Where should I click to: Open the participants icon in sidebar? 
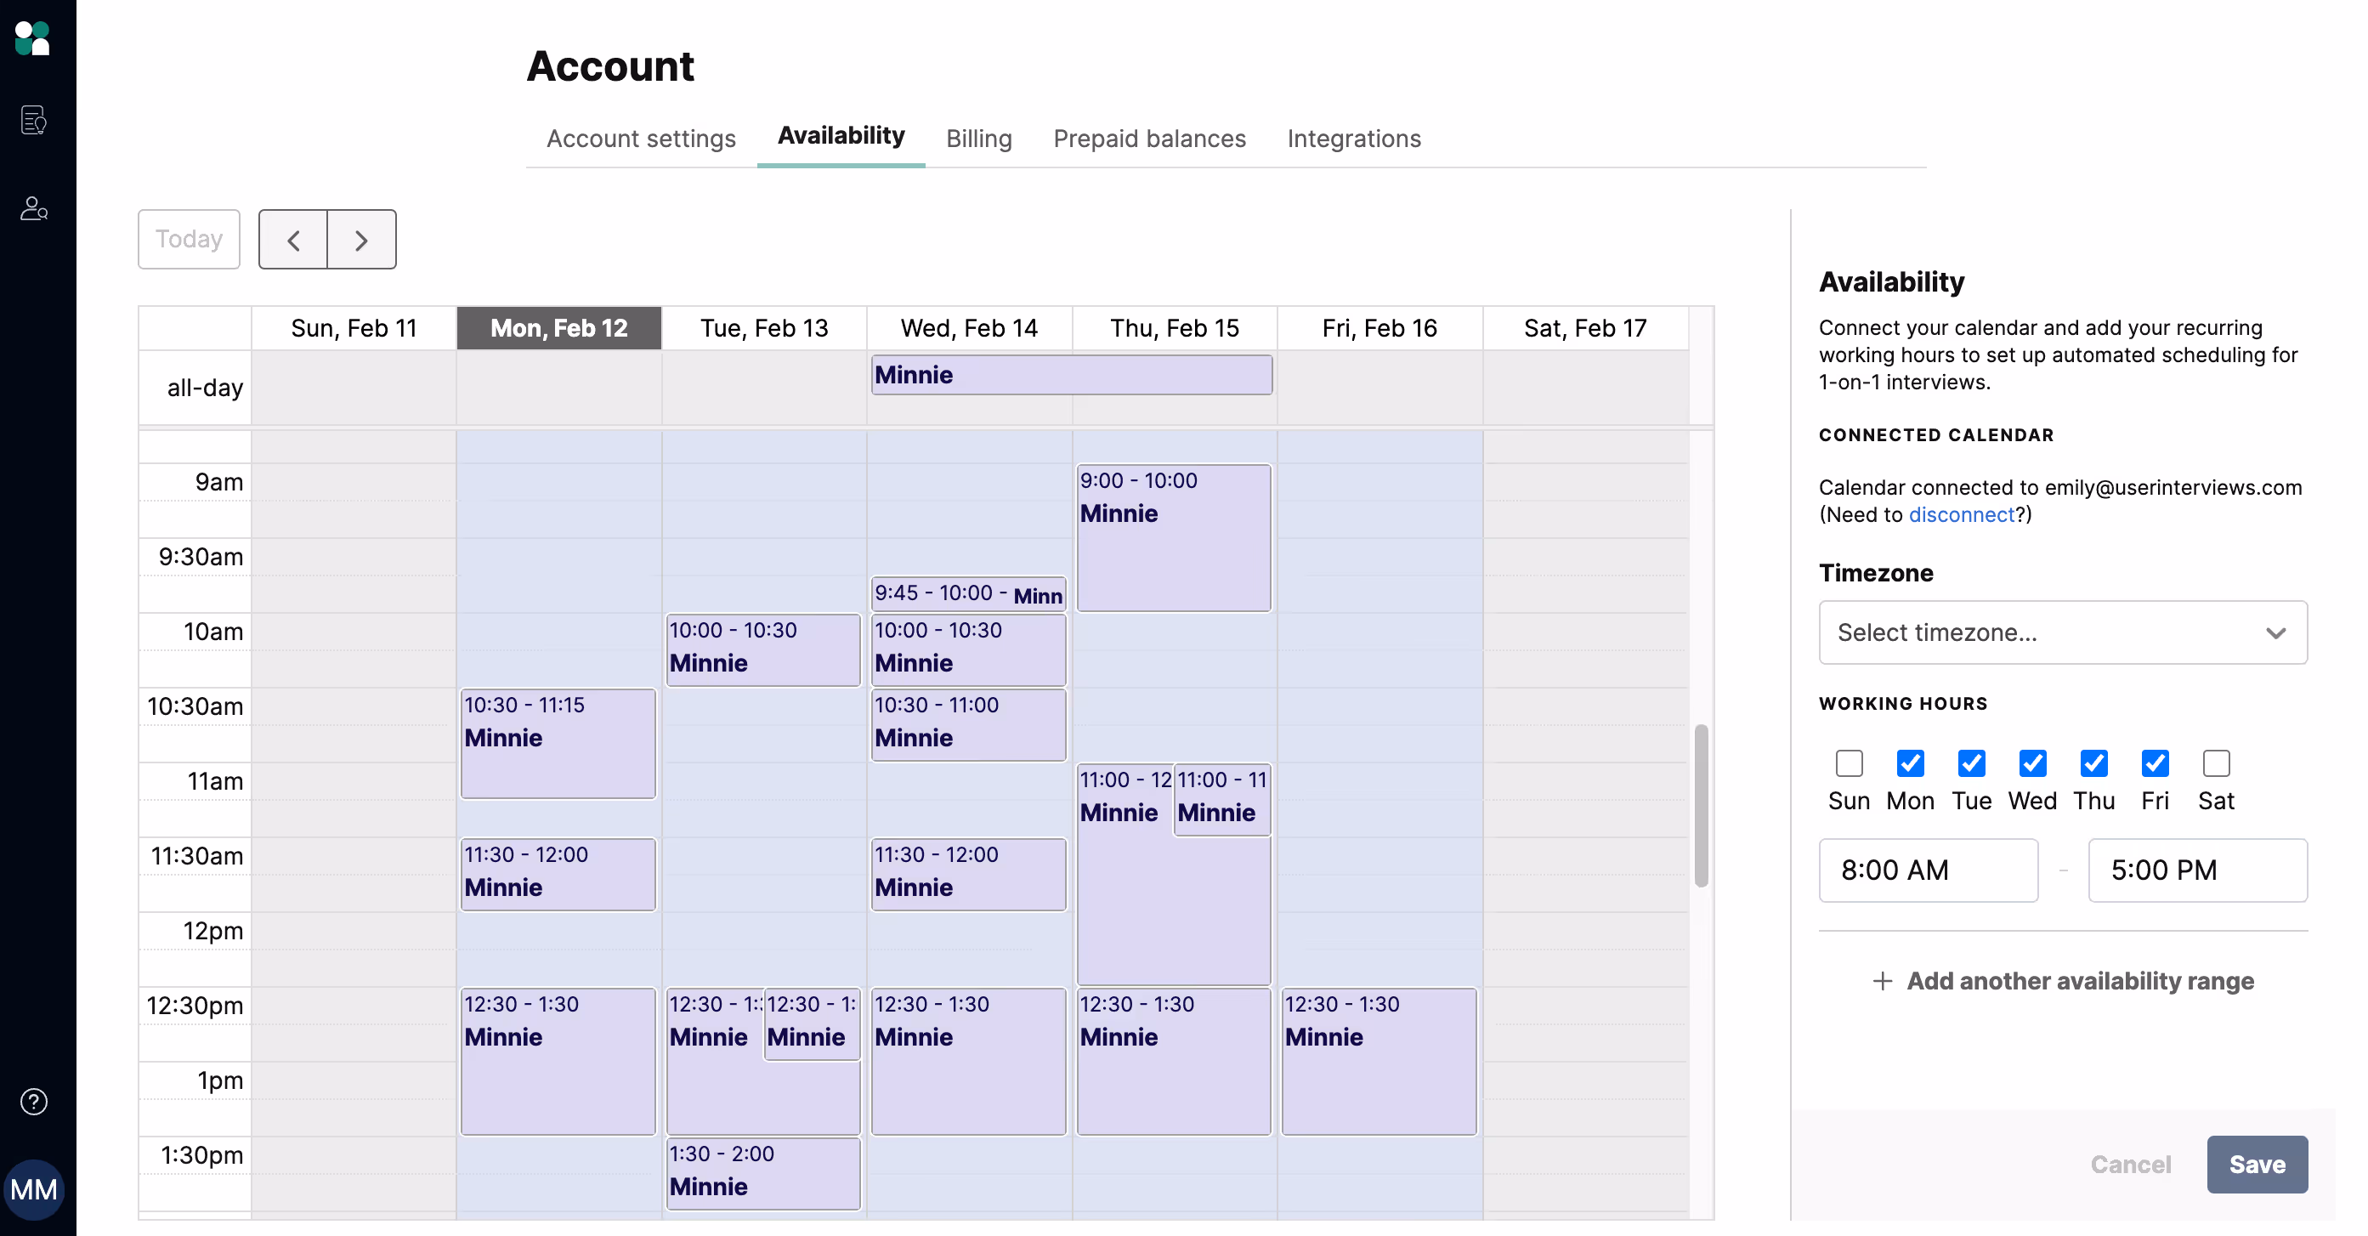pos(34,209)
